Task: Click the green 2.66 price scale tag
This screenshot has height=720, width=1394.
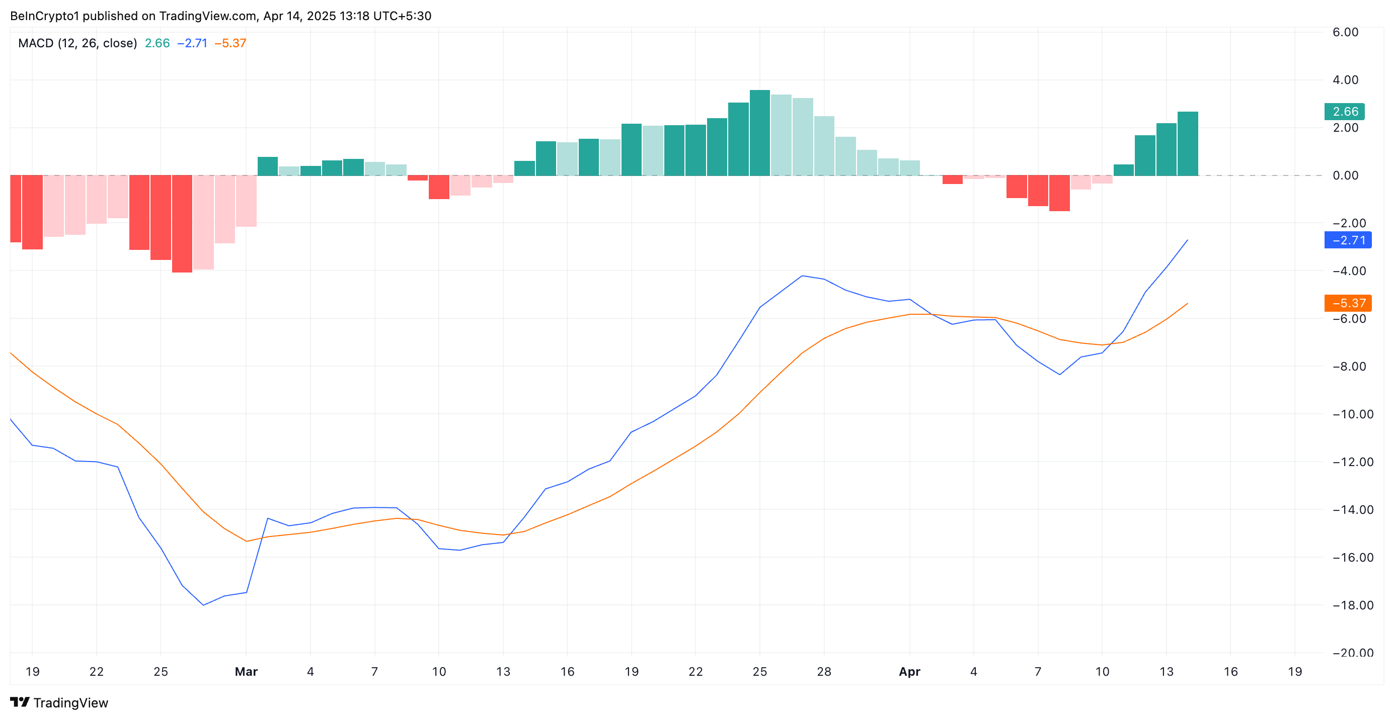Action: [1344, 111]
